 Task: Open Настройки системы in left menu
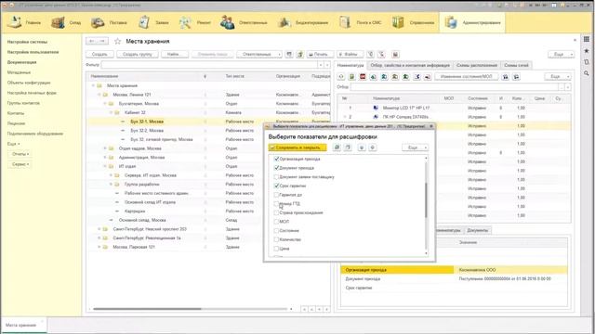point(27,42)
